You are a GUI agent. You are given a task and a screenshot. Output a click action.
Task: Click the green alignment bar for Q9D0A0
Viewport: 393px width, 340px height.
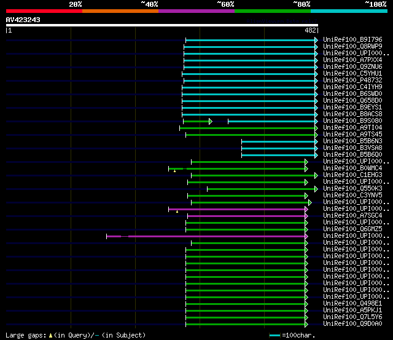point(246,325)
